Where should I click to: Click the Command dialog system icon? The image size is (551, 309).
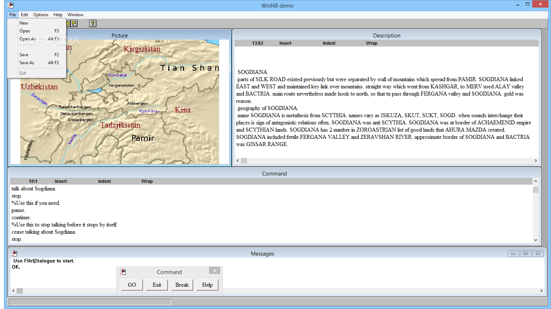(x=123, y=272)
